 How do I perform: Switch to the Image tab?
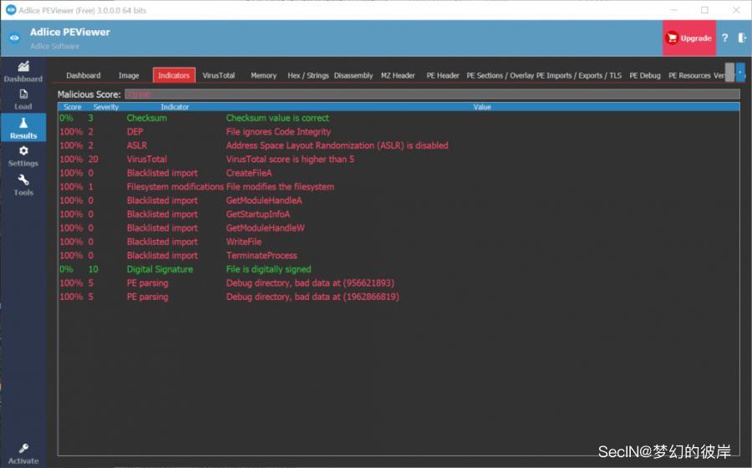[x=129, y=75]
